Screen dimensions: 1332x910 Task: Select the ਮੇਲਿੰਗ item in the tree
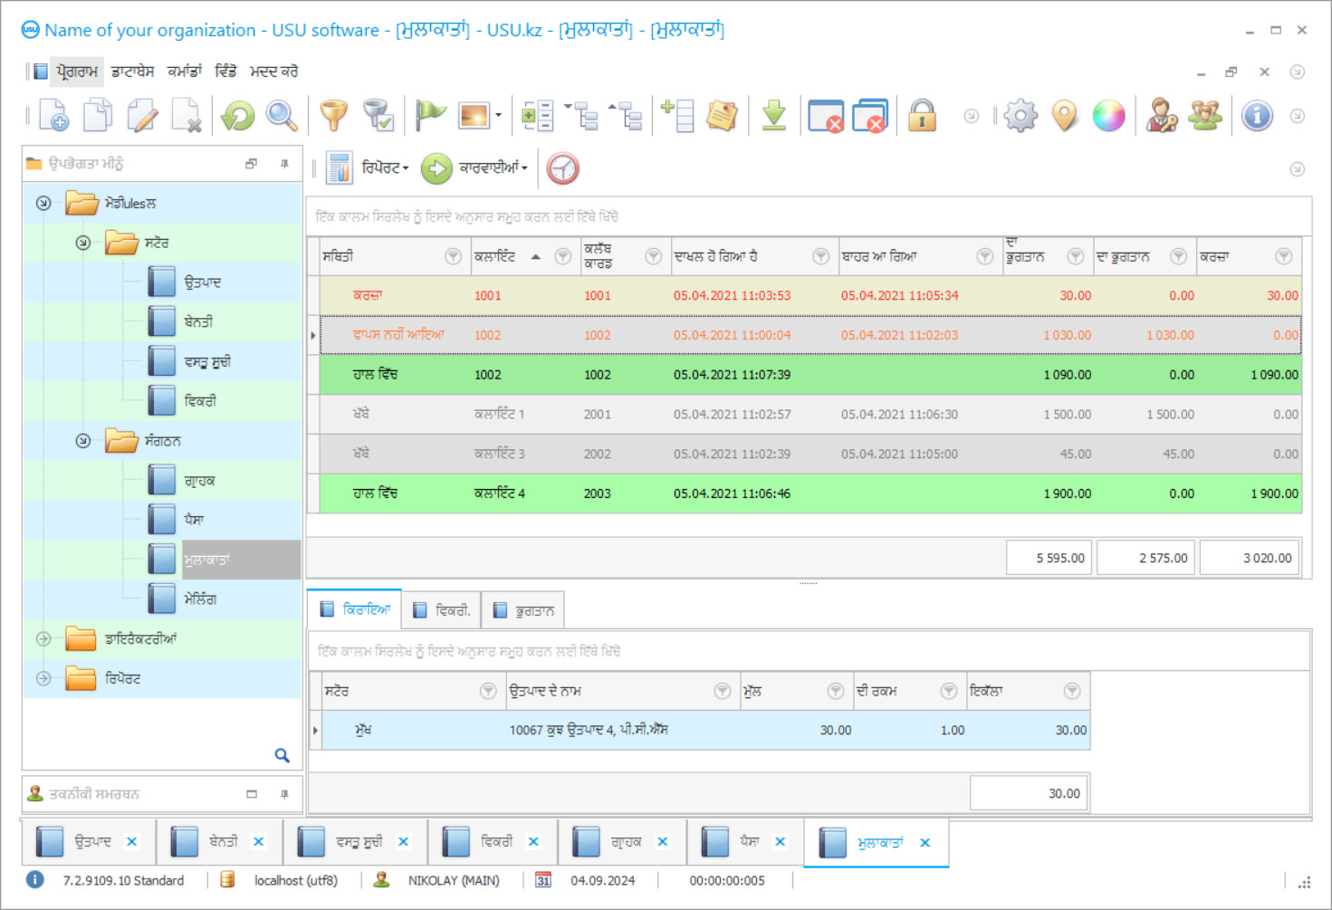click(x=200, y=599)
